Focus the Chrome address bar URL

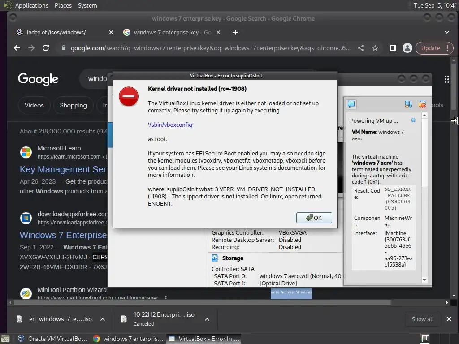[211, 48]
